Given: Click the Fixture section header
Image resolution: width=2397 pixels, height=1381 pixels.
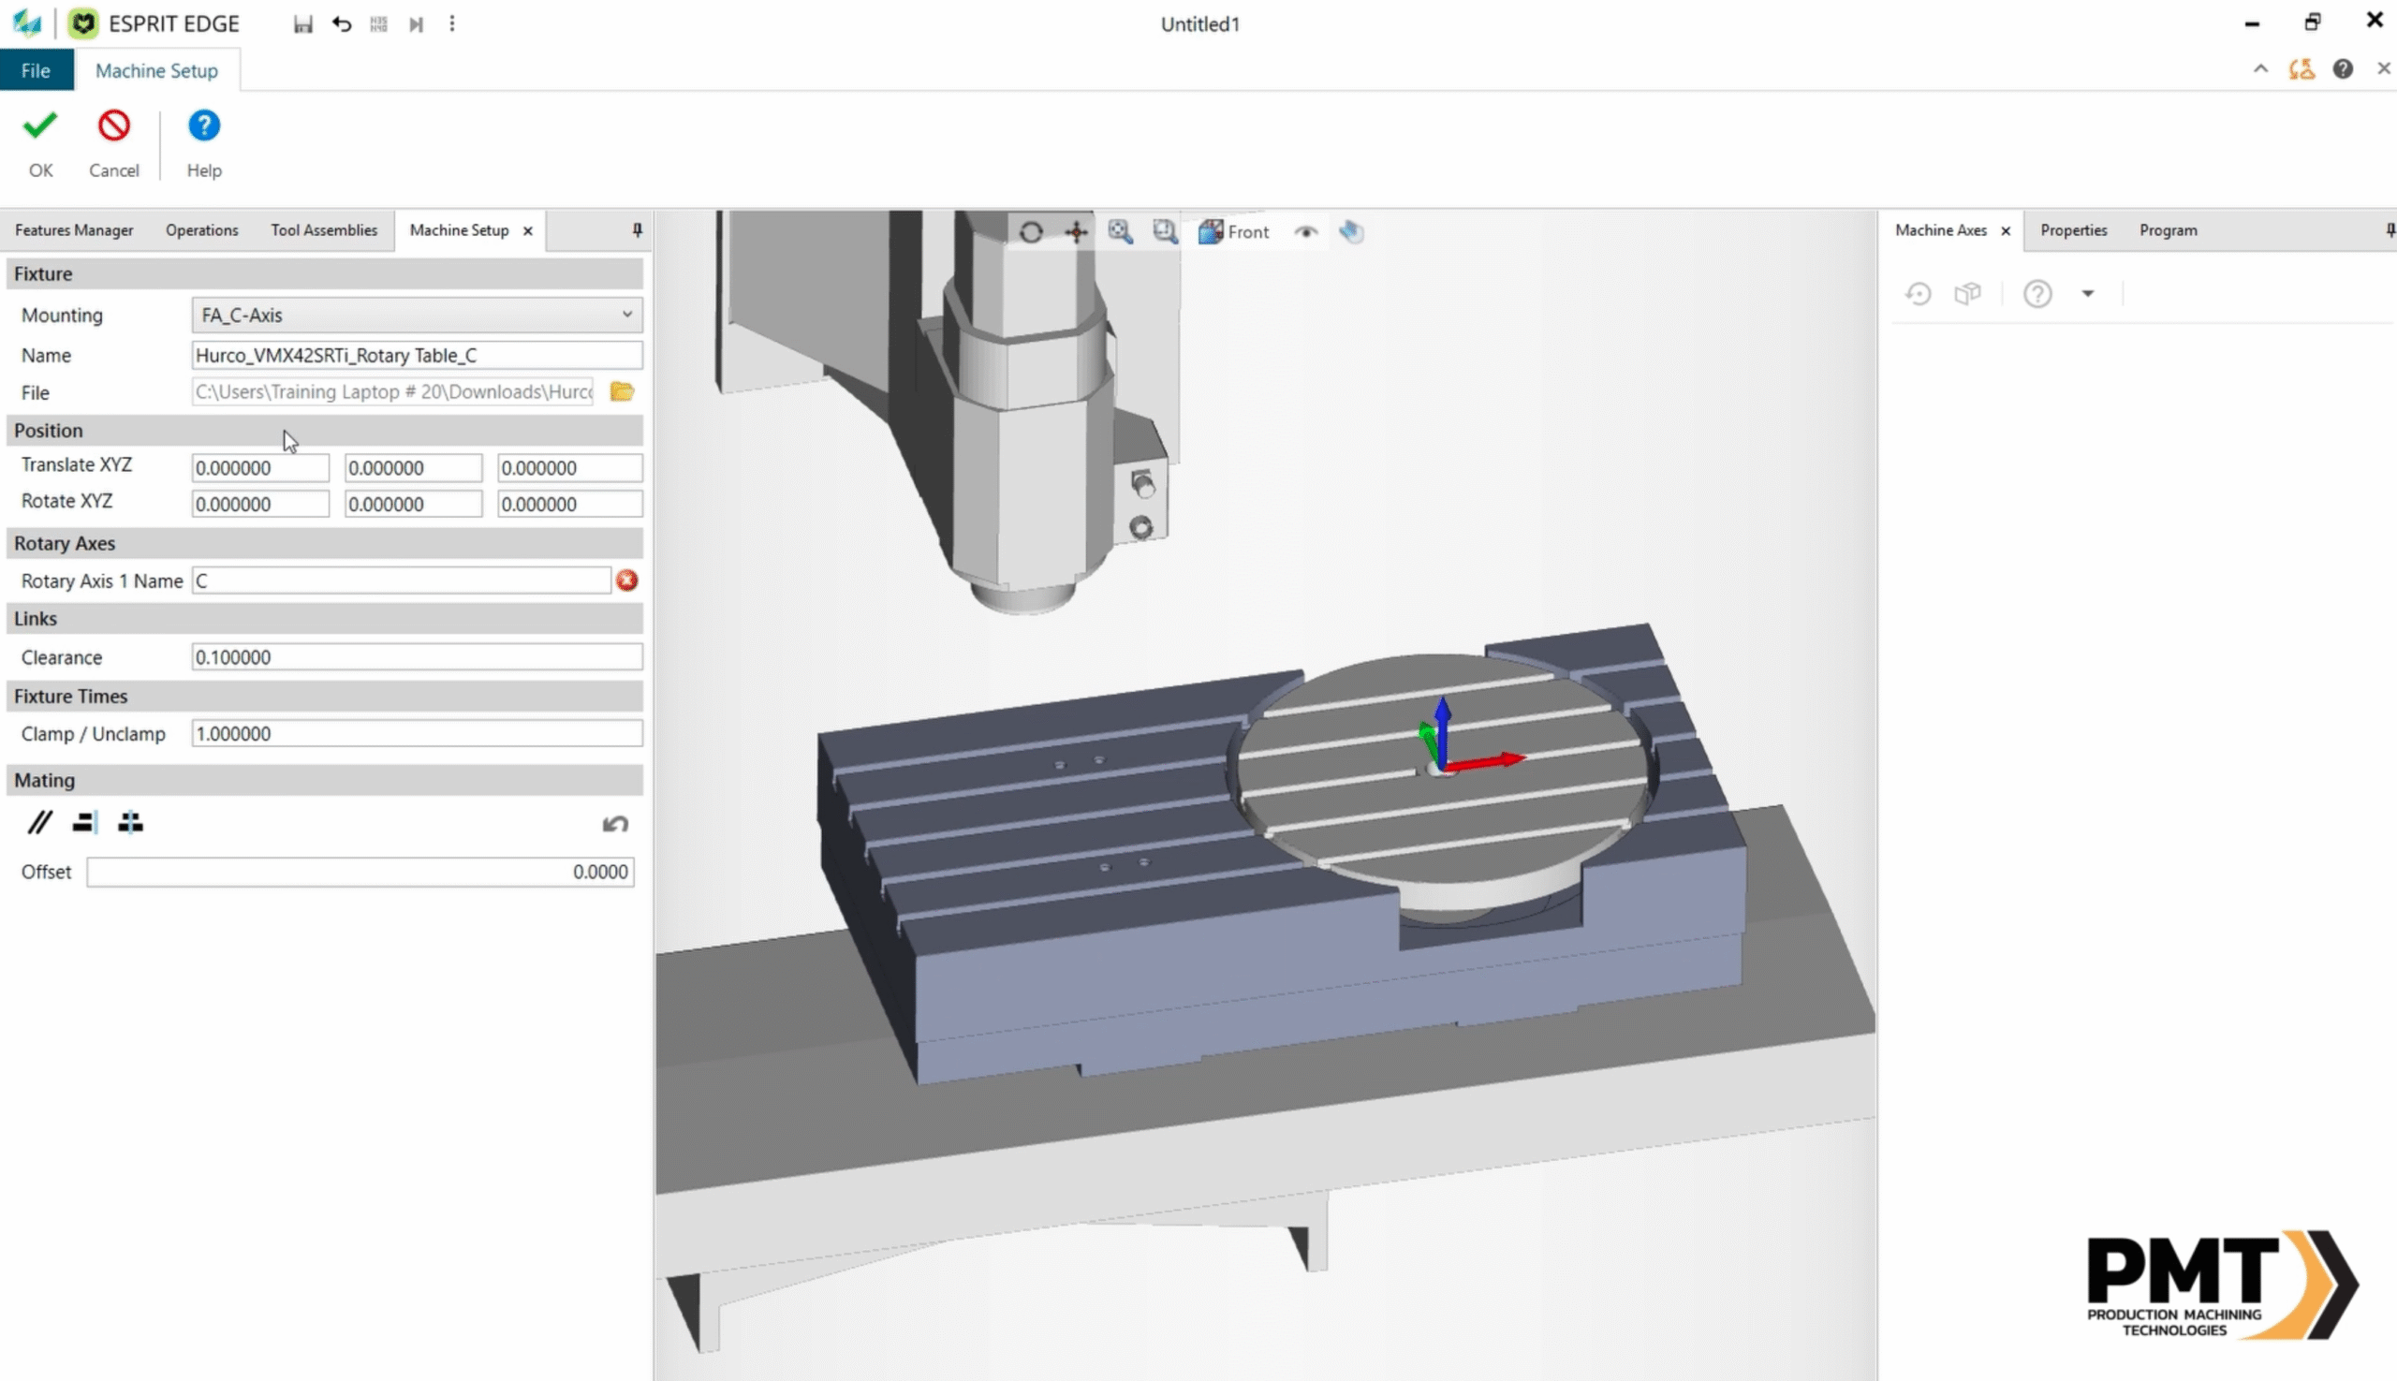Looking at the screenshot, I should point(324,274).
